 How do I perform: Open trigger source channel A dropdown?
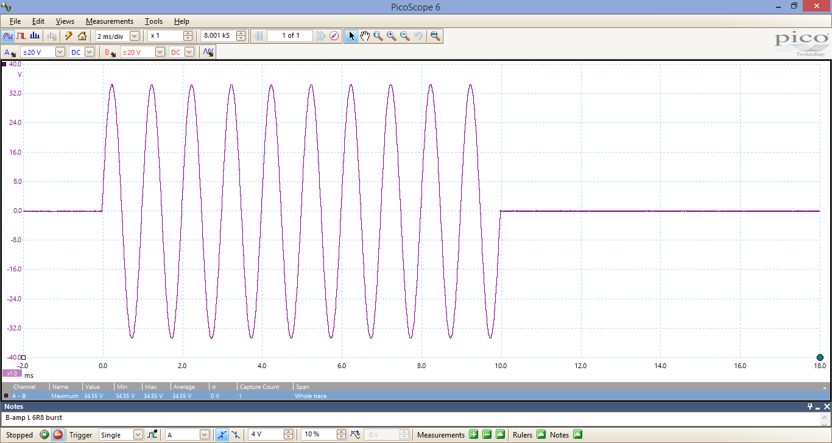pos(205,434)
